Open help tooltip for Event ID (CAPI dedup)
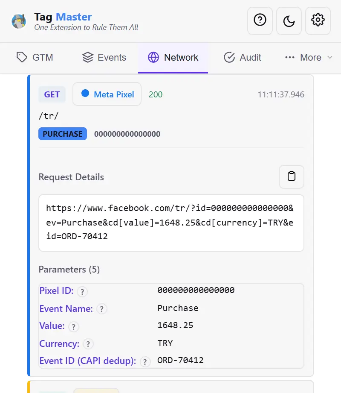Image resolution: width=341 pixels, height=393 pixels. tap(145, 362)
